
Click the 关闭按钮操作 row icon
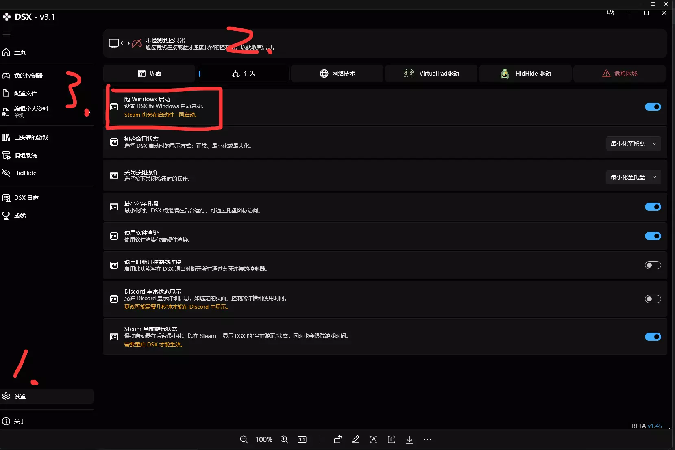114,175
